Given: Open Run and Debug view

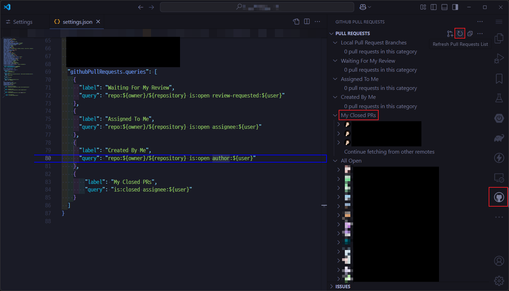Looking at the screenshot, I should point(499,59).
